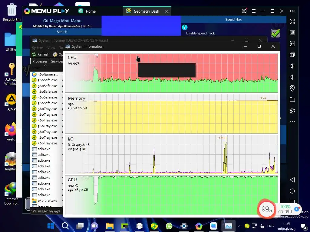Click CPU usage status bar text

45,211
